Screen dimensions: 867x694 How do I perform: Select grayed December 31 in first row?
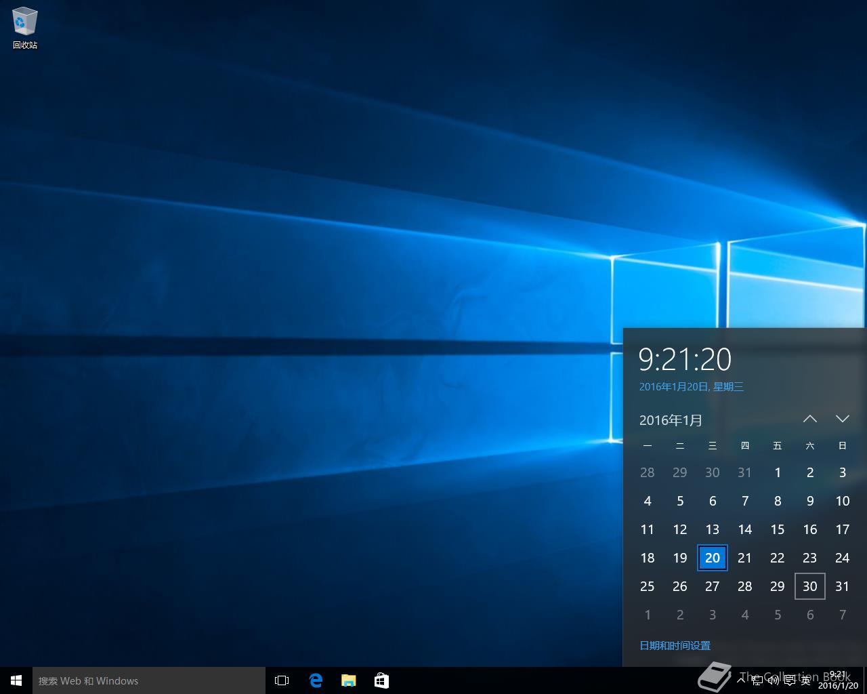(x=745, y=472)
